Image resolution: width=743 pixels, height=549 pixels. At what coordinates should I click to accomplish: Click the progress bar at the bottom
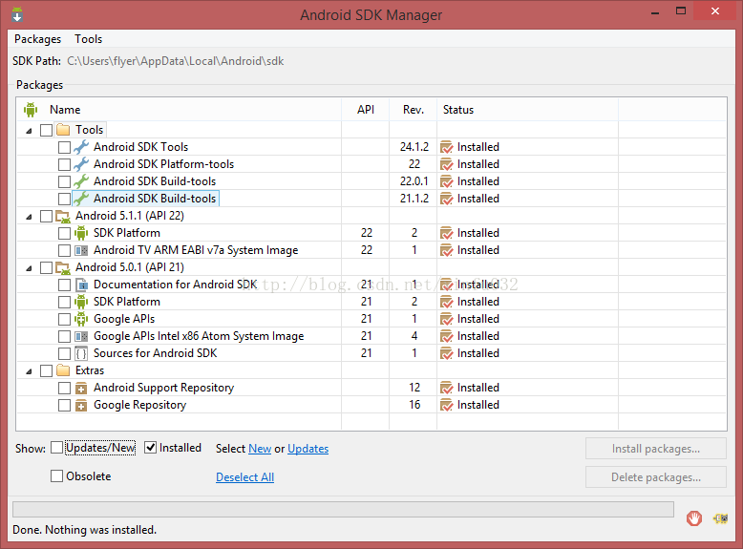point(342,509)
